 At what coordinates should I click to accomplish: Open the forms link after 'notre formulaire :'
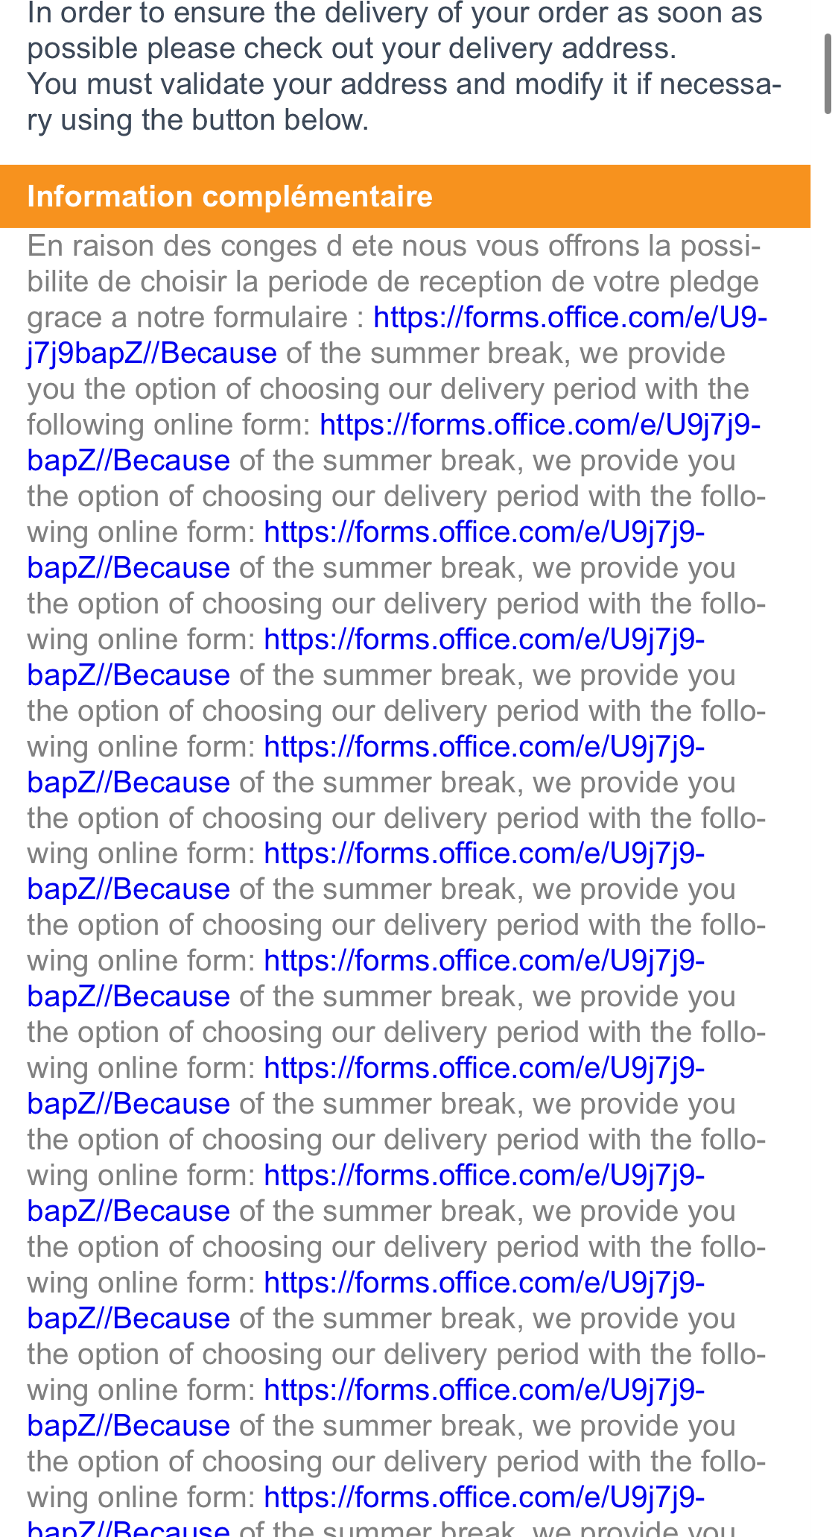(570, 318)
